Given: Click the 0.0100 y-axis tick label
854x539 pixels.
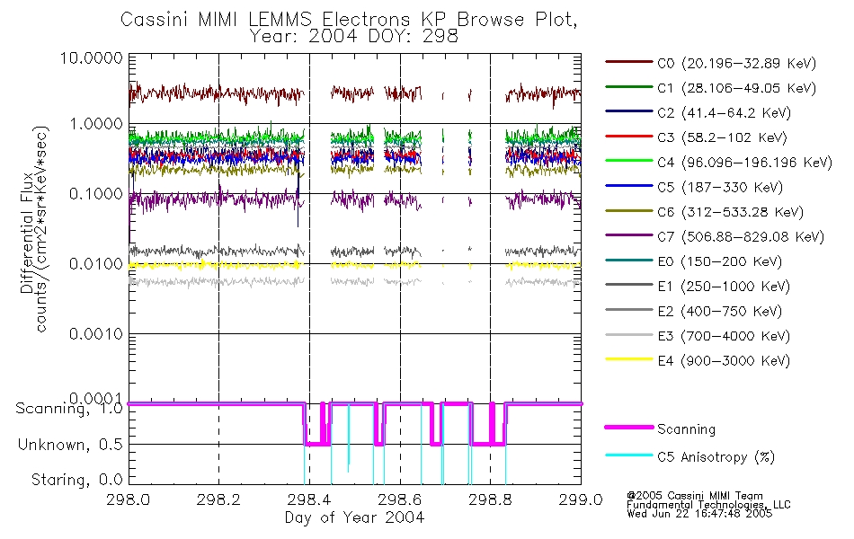Looking at the screenshot, I should click(x=96, y=264).
